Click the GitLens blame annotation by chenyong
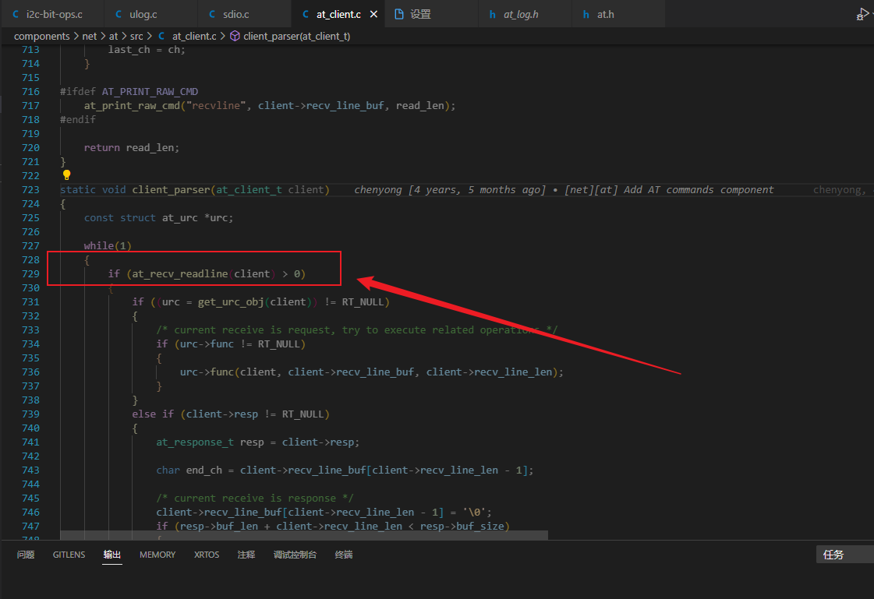This screenshot has width=874, height=599. click(x=564, y=190)
